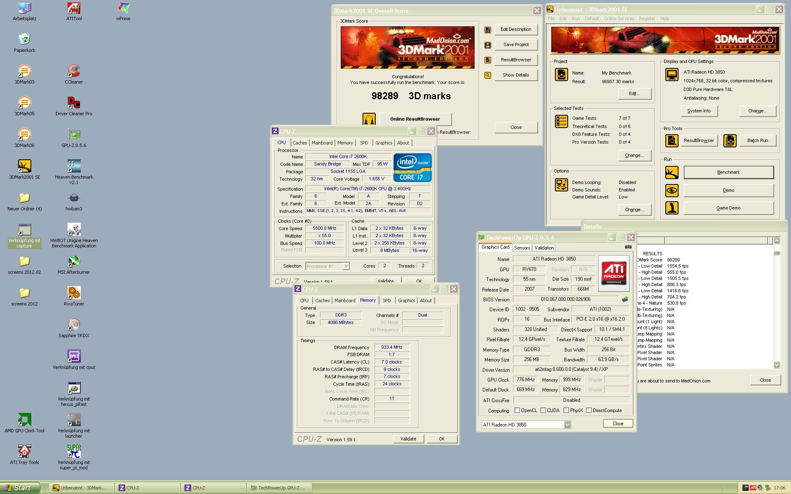
Task: Select the RivaTuner desktop icon
Action: click(x=74, y=296)
